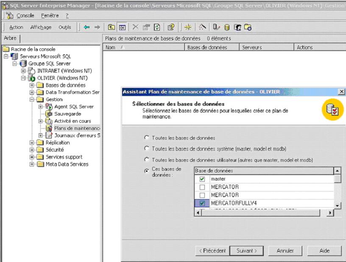Click the Suivant button
Image resolution: width=346 pixels, height=262 pixels.
[247, 251]
